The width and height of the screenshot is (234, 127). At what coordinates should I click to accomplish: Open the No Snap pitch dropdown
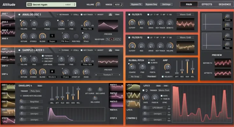(135, 77)
